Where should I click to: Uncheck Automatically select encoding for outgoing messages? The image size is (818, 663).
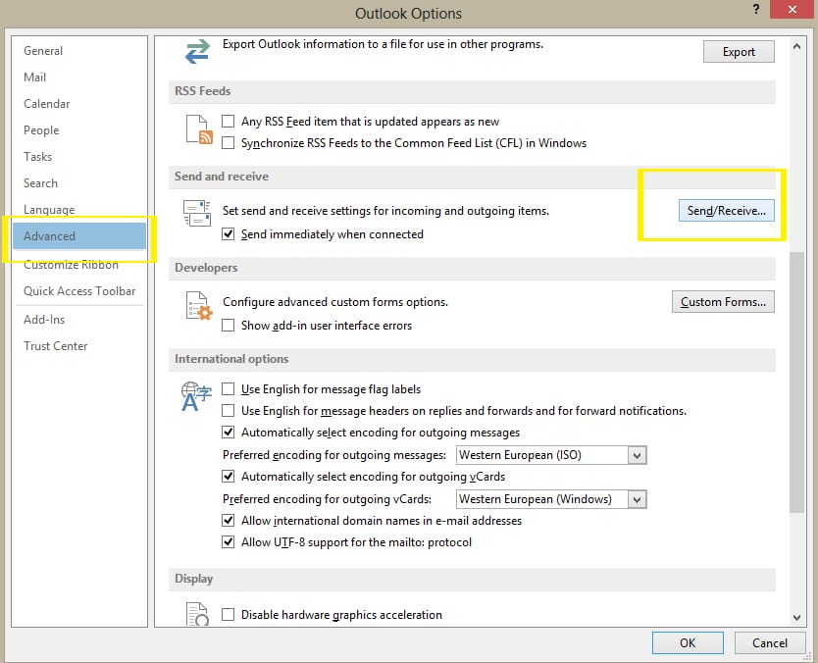(x=228, y=433)
